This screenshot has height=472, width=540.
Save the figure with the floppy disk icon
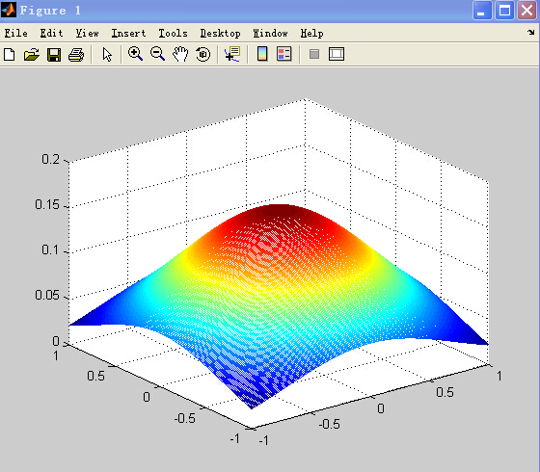coord(54,55)
